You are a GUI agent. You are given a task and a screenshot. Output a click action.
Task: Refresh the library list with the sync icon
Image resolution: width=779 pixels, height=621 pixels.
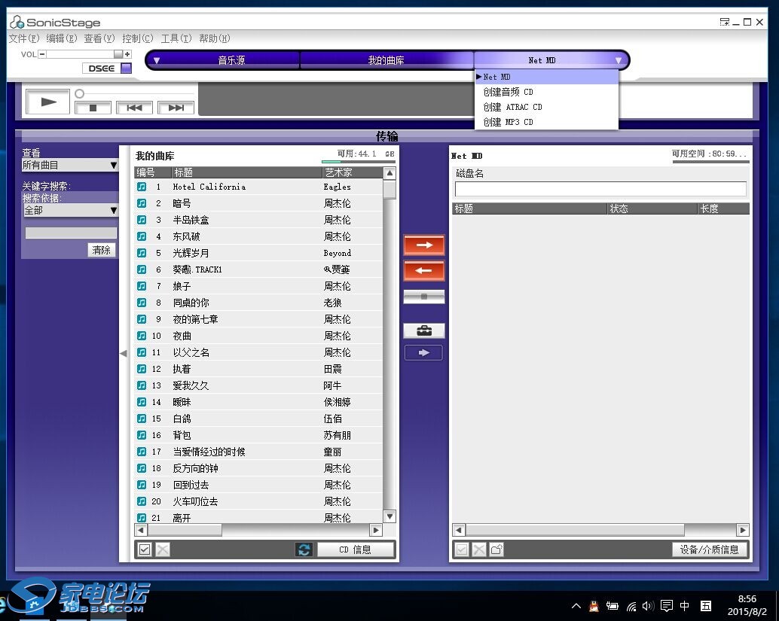click(304, 549)
